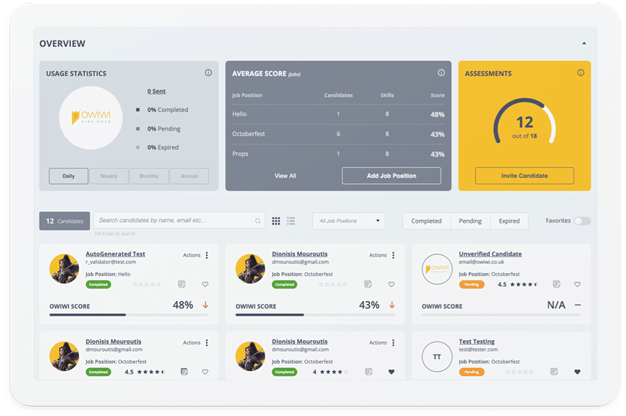Click the Add Job Position button

[x=391, y=176]
